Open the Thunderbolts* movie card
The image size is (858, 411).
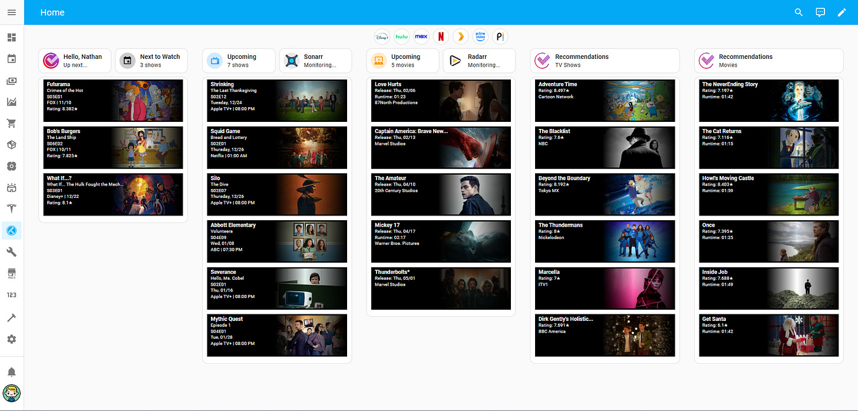[441, 289]
